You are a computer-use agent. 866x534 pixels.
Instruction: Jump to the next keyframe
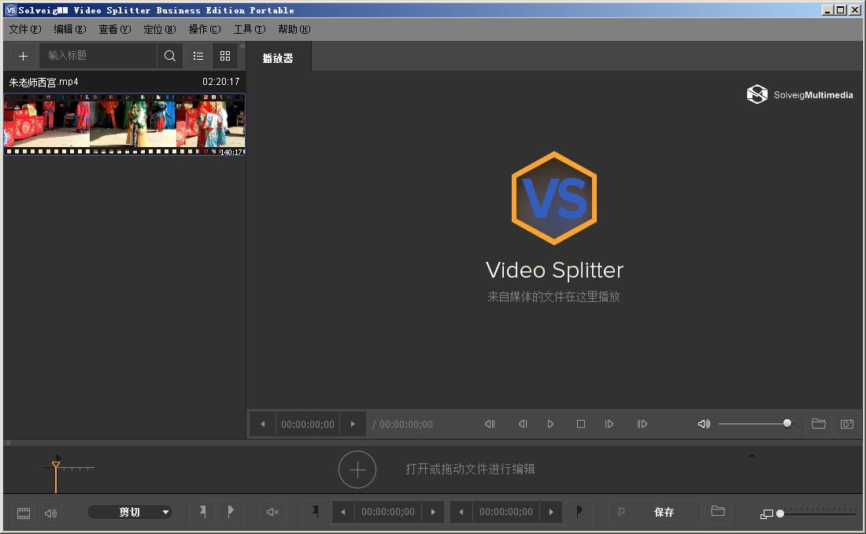[642, 424]
